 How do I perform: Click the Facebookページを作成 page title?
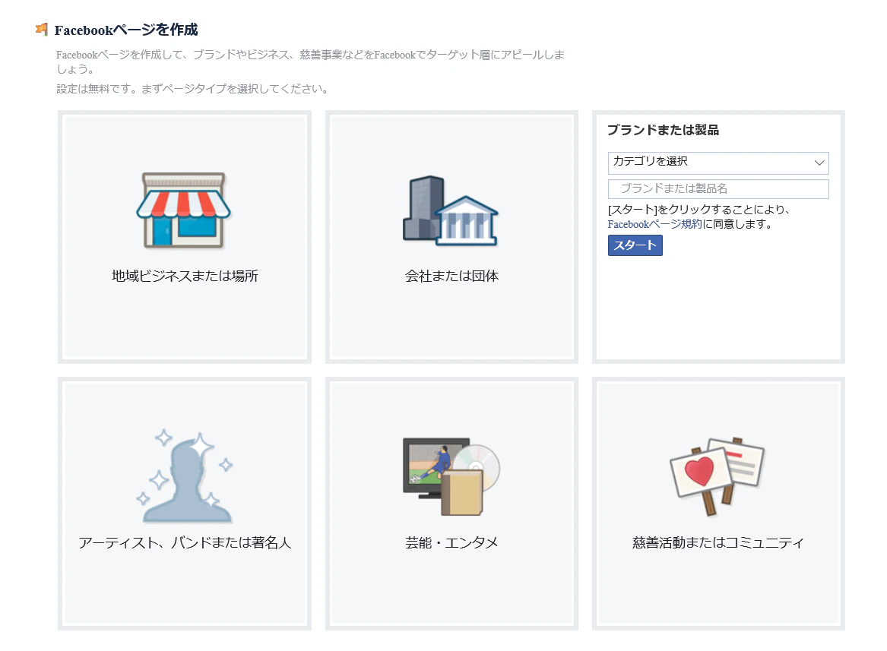point(126,30)
